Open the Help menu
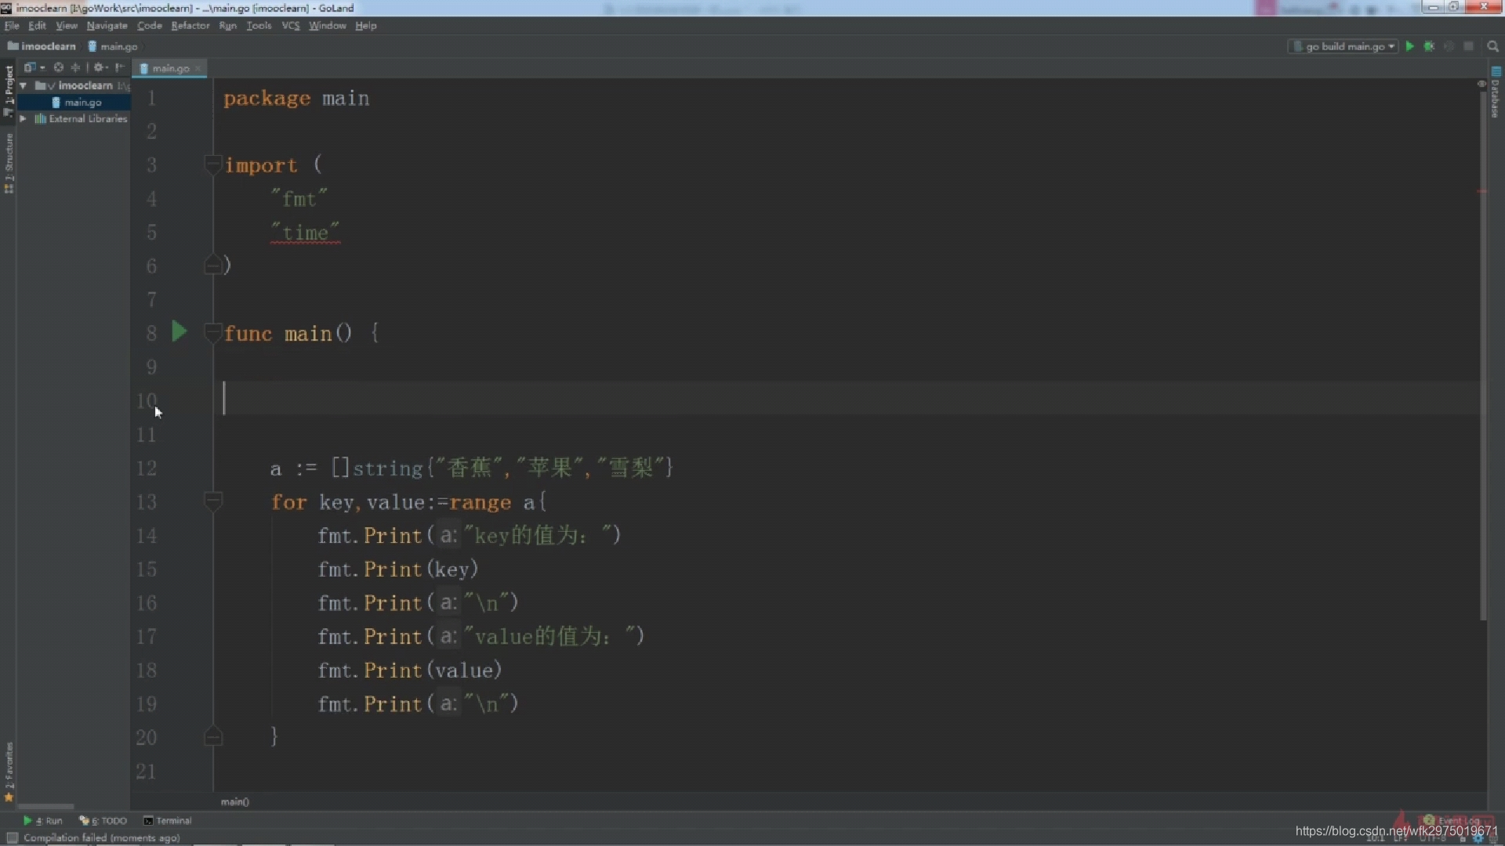This screenshot has height=846, width=1505. pos(365,26)
